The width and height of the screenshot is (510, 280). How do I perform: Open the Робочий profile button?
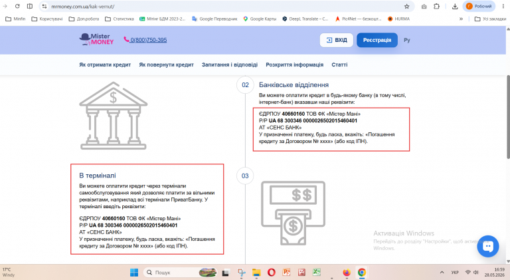coord(479,6)
